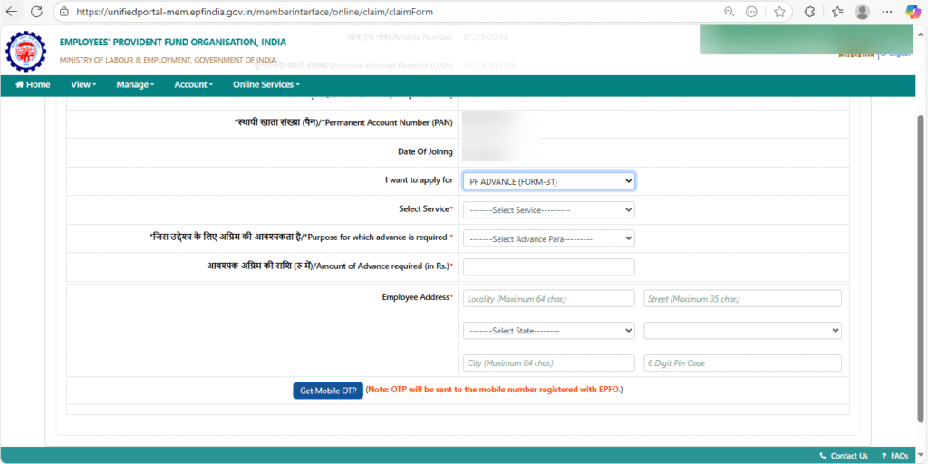This screenshot has height=464, width=928.
Task: Open browser profile avatar
Action: pos(863,11)
